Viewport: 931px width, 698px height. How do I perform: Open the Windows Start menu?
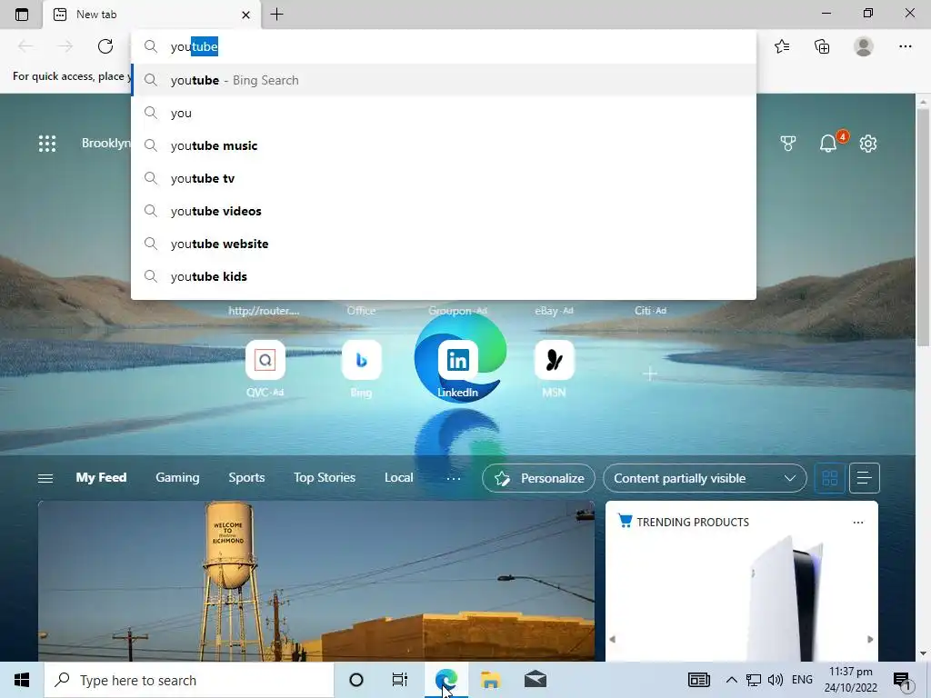(x=22, y=680)
